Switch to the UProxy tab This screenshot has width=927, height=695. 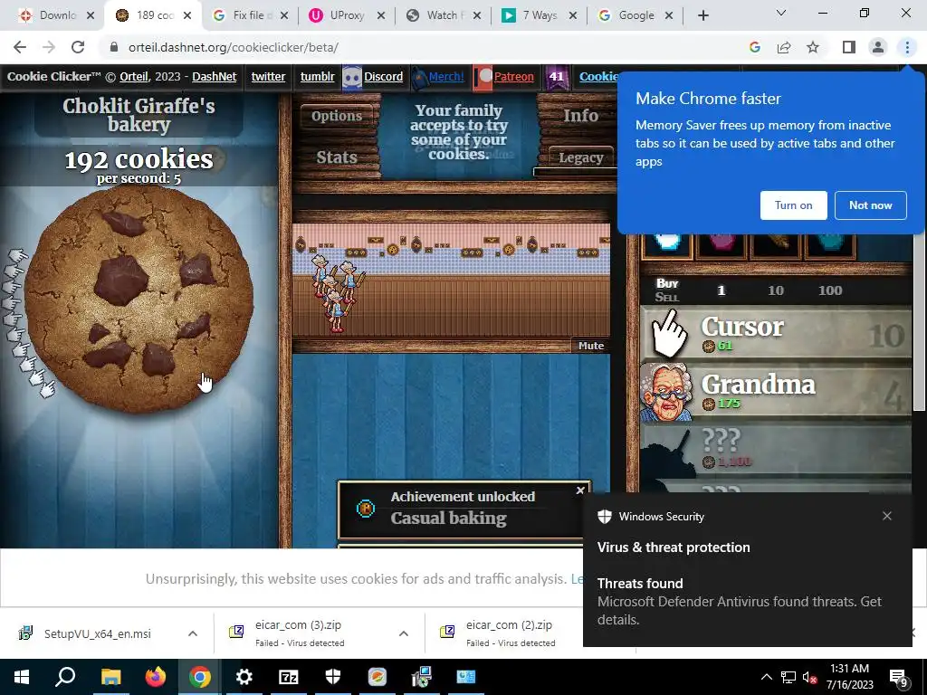[347, 15]
